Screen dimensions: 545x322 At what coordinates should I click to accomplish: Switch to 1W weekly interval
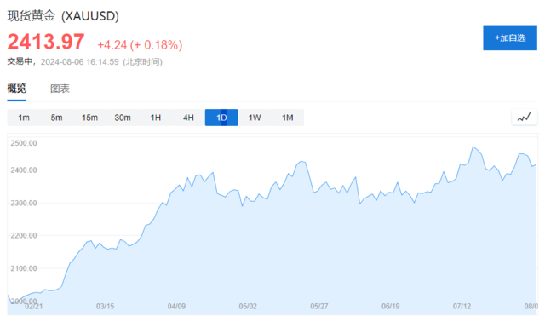tap(255, 118)
